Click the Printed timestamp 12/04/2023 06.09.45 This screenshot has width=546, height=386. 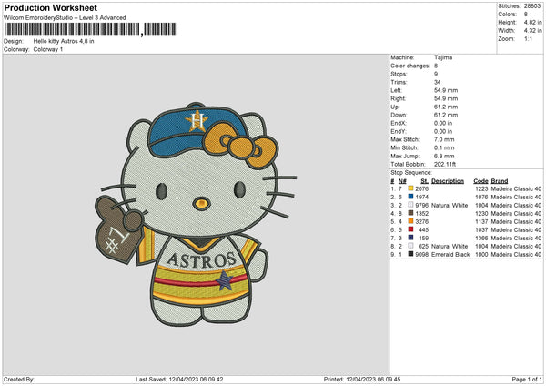click(373, 380)
